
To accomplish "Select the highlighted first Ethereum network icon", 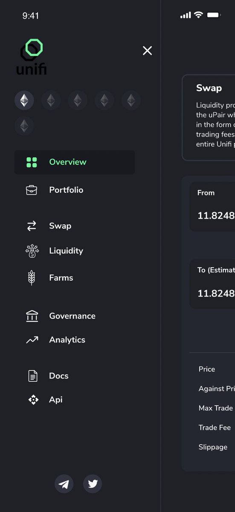I will 24,101.
